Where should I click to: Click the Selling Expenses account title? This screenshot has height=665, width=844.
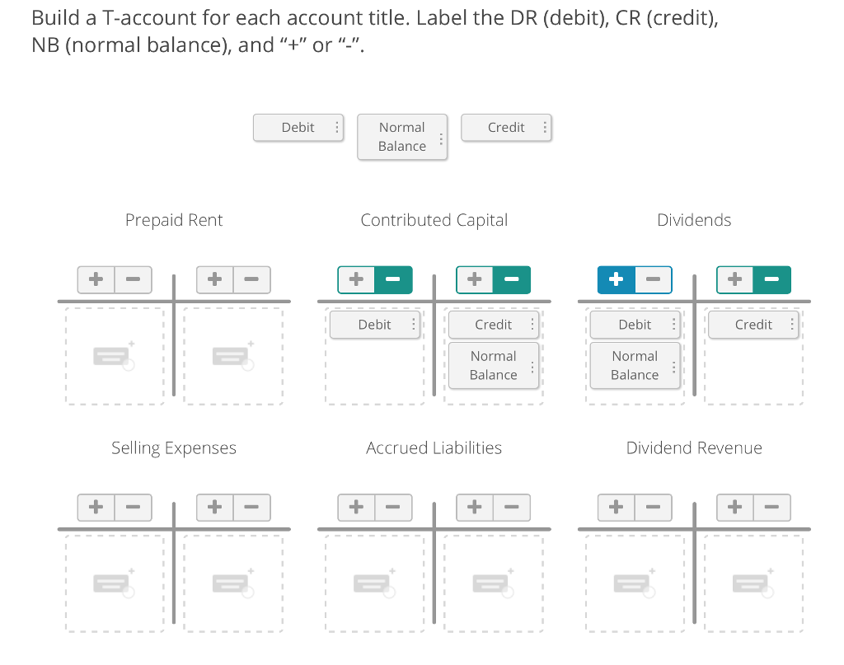174,448
